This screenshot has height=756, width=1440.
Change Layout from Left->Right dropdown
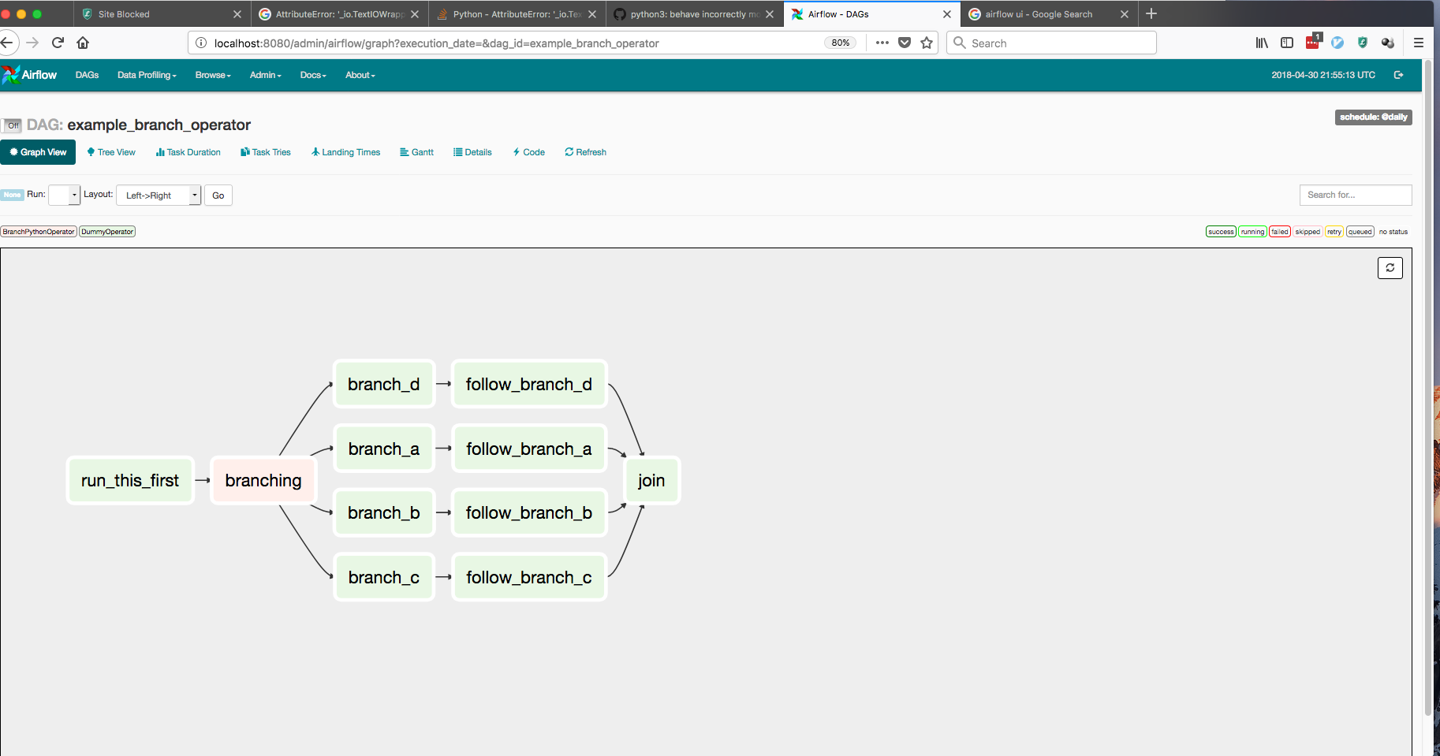click(158, 195)
